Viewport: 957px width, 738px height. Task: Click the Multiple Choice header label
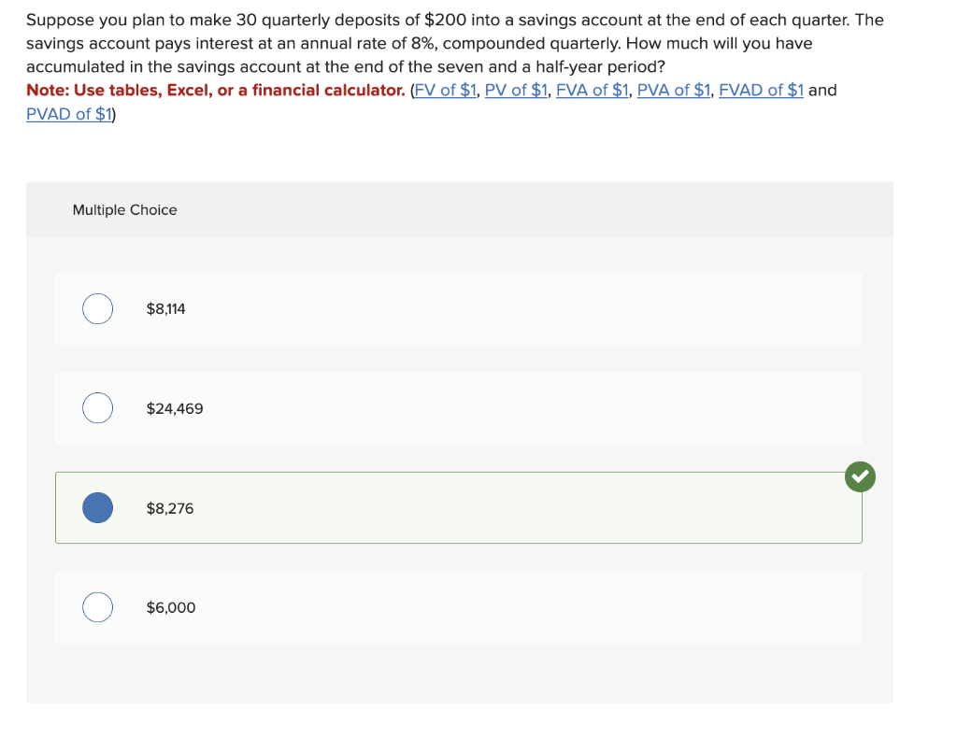coord(124,209)
